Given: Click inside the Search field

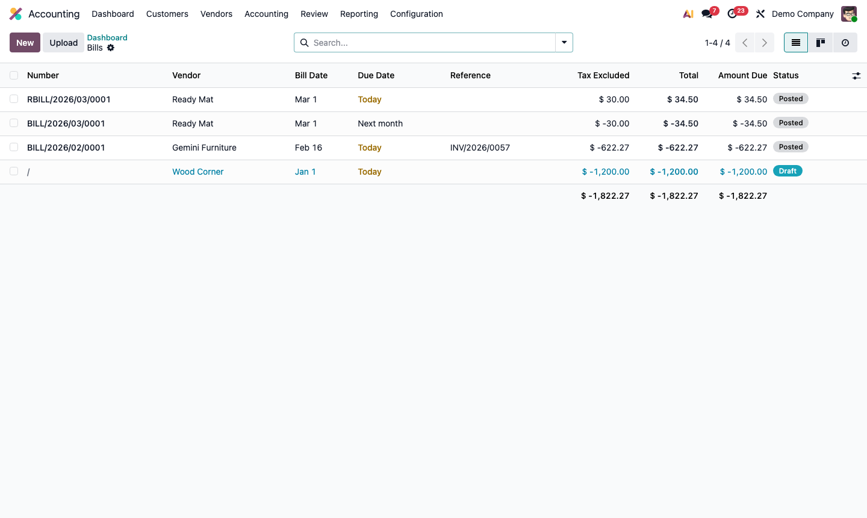Looking at the screenshot, I should (421, 42).
